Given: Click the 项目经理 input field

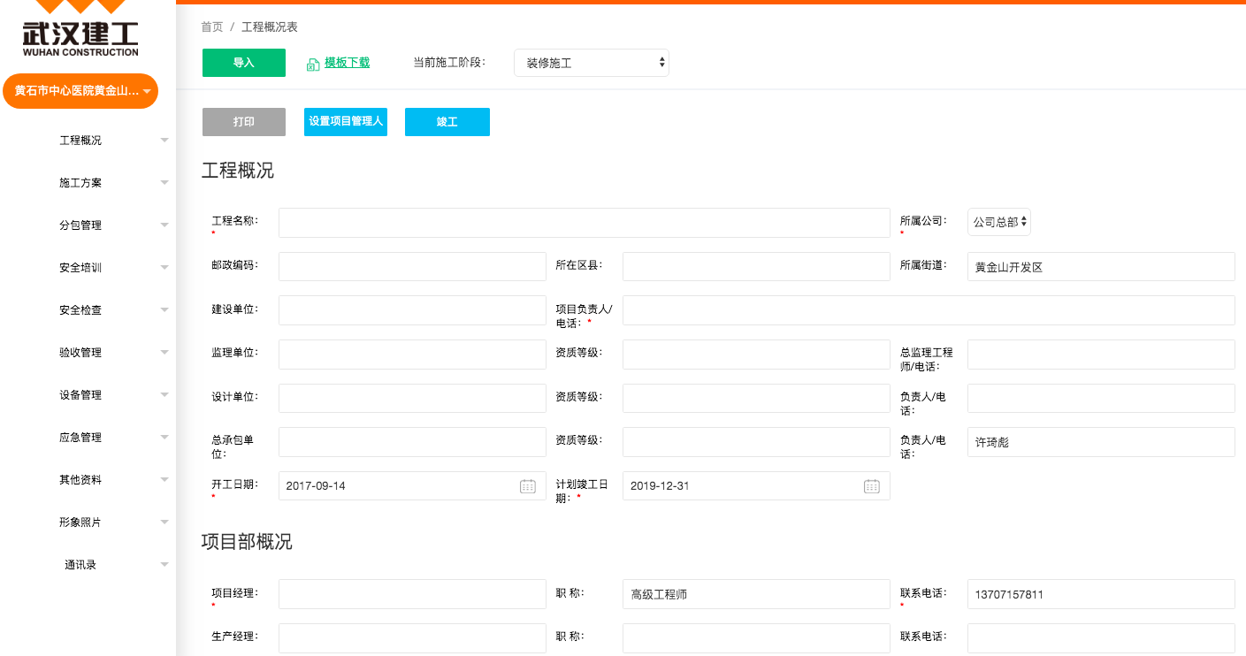Looking at the screenshot, I should click(412, 594).
